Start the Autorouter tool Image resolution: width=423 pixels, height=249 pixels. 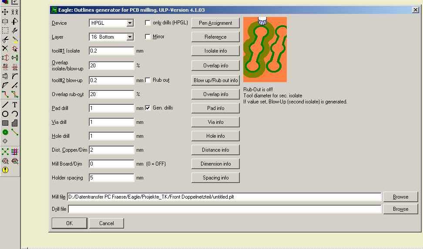15,152
